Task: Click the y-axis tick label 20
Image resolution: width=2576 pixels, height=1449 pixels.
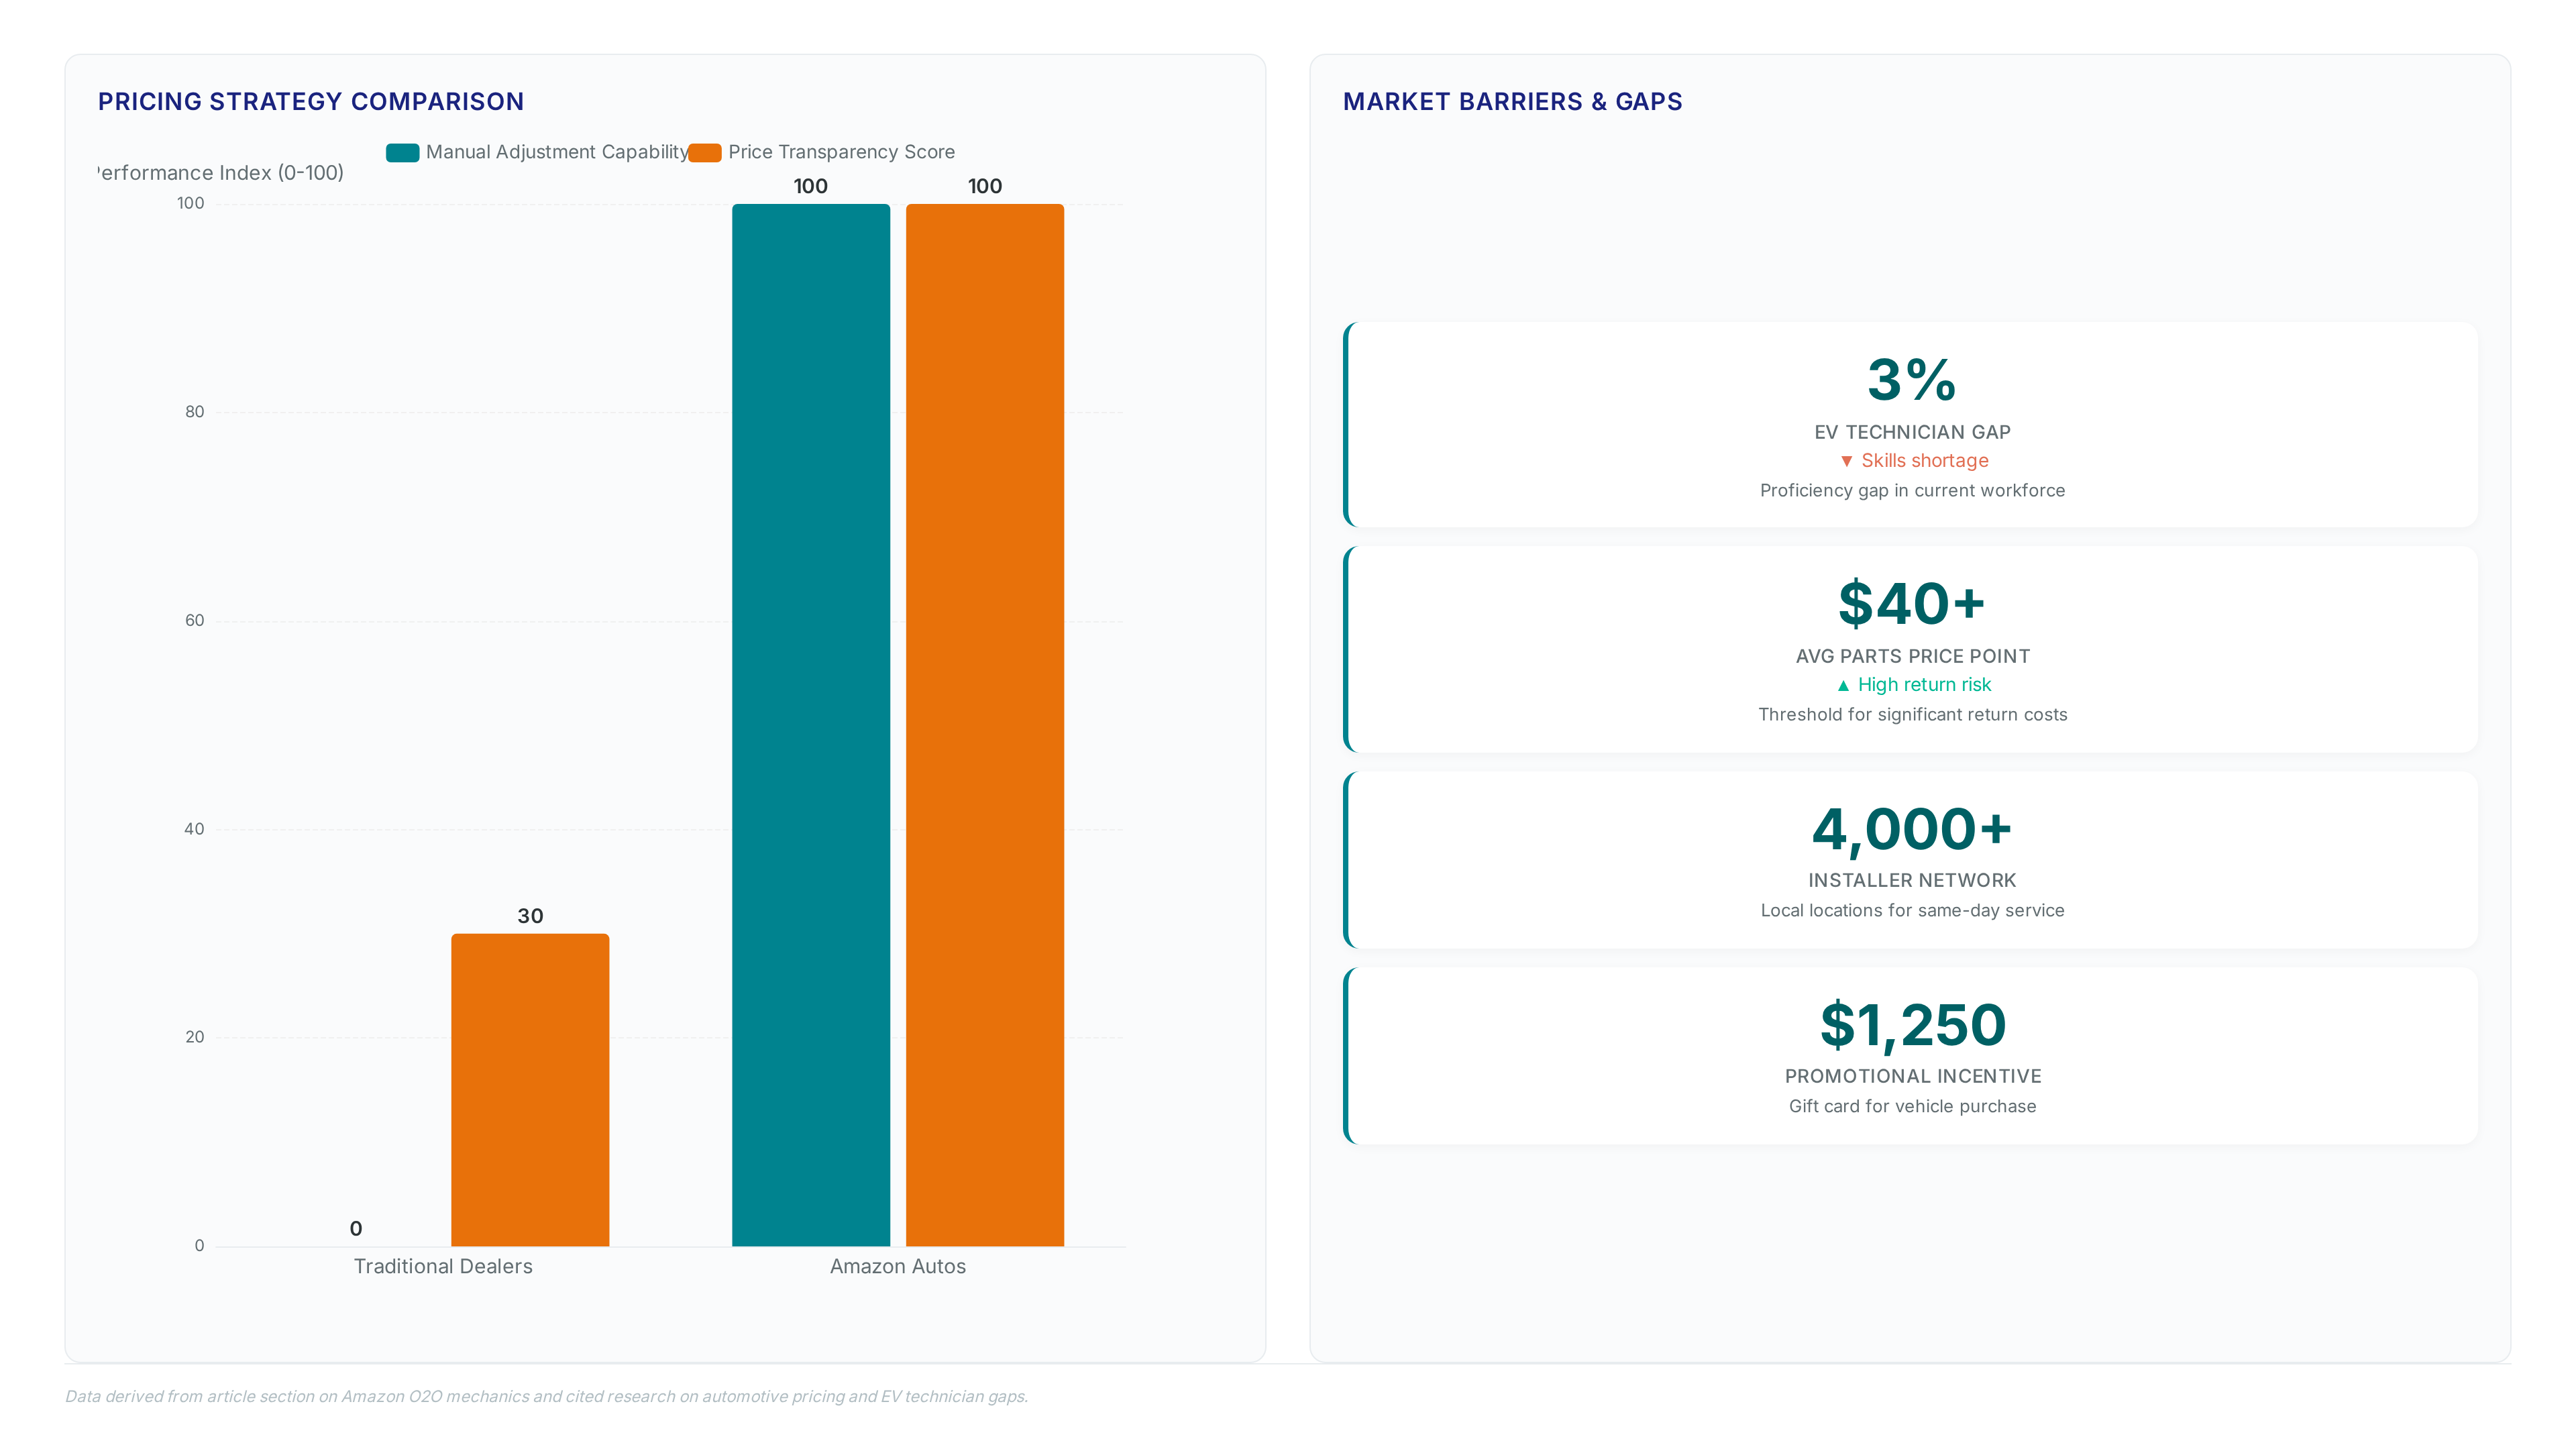Action: coord(194,1037)
